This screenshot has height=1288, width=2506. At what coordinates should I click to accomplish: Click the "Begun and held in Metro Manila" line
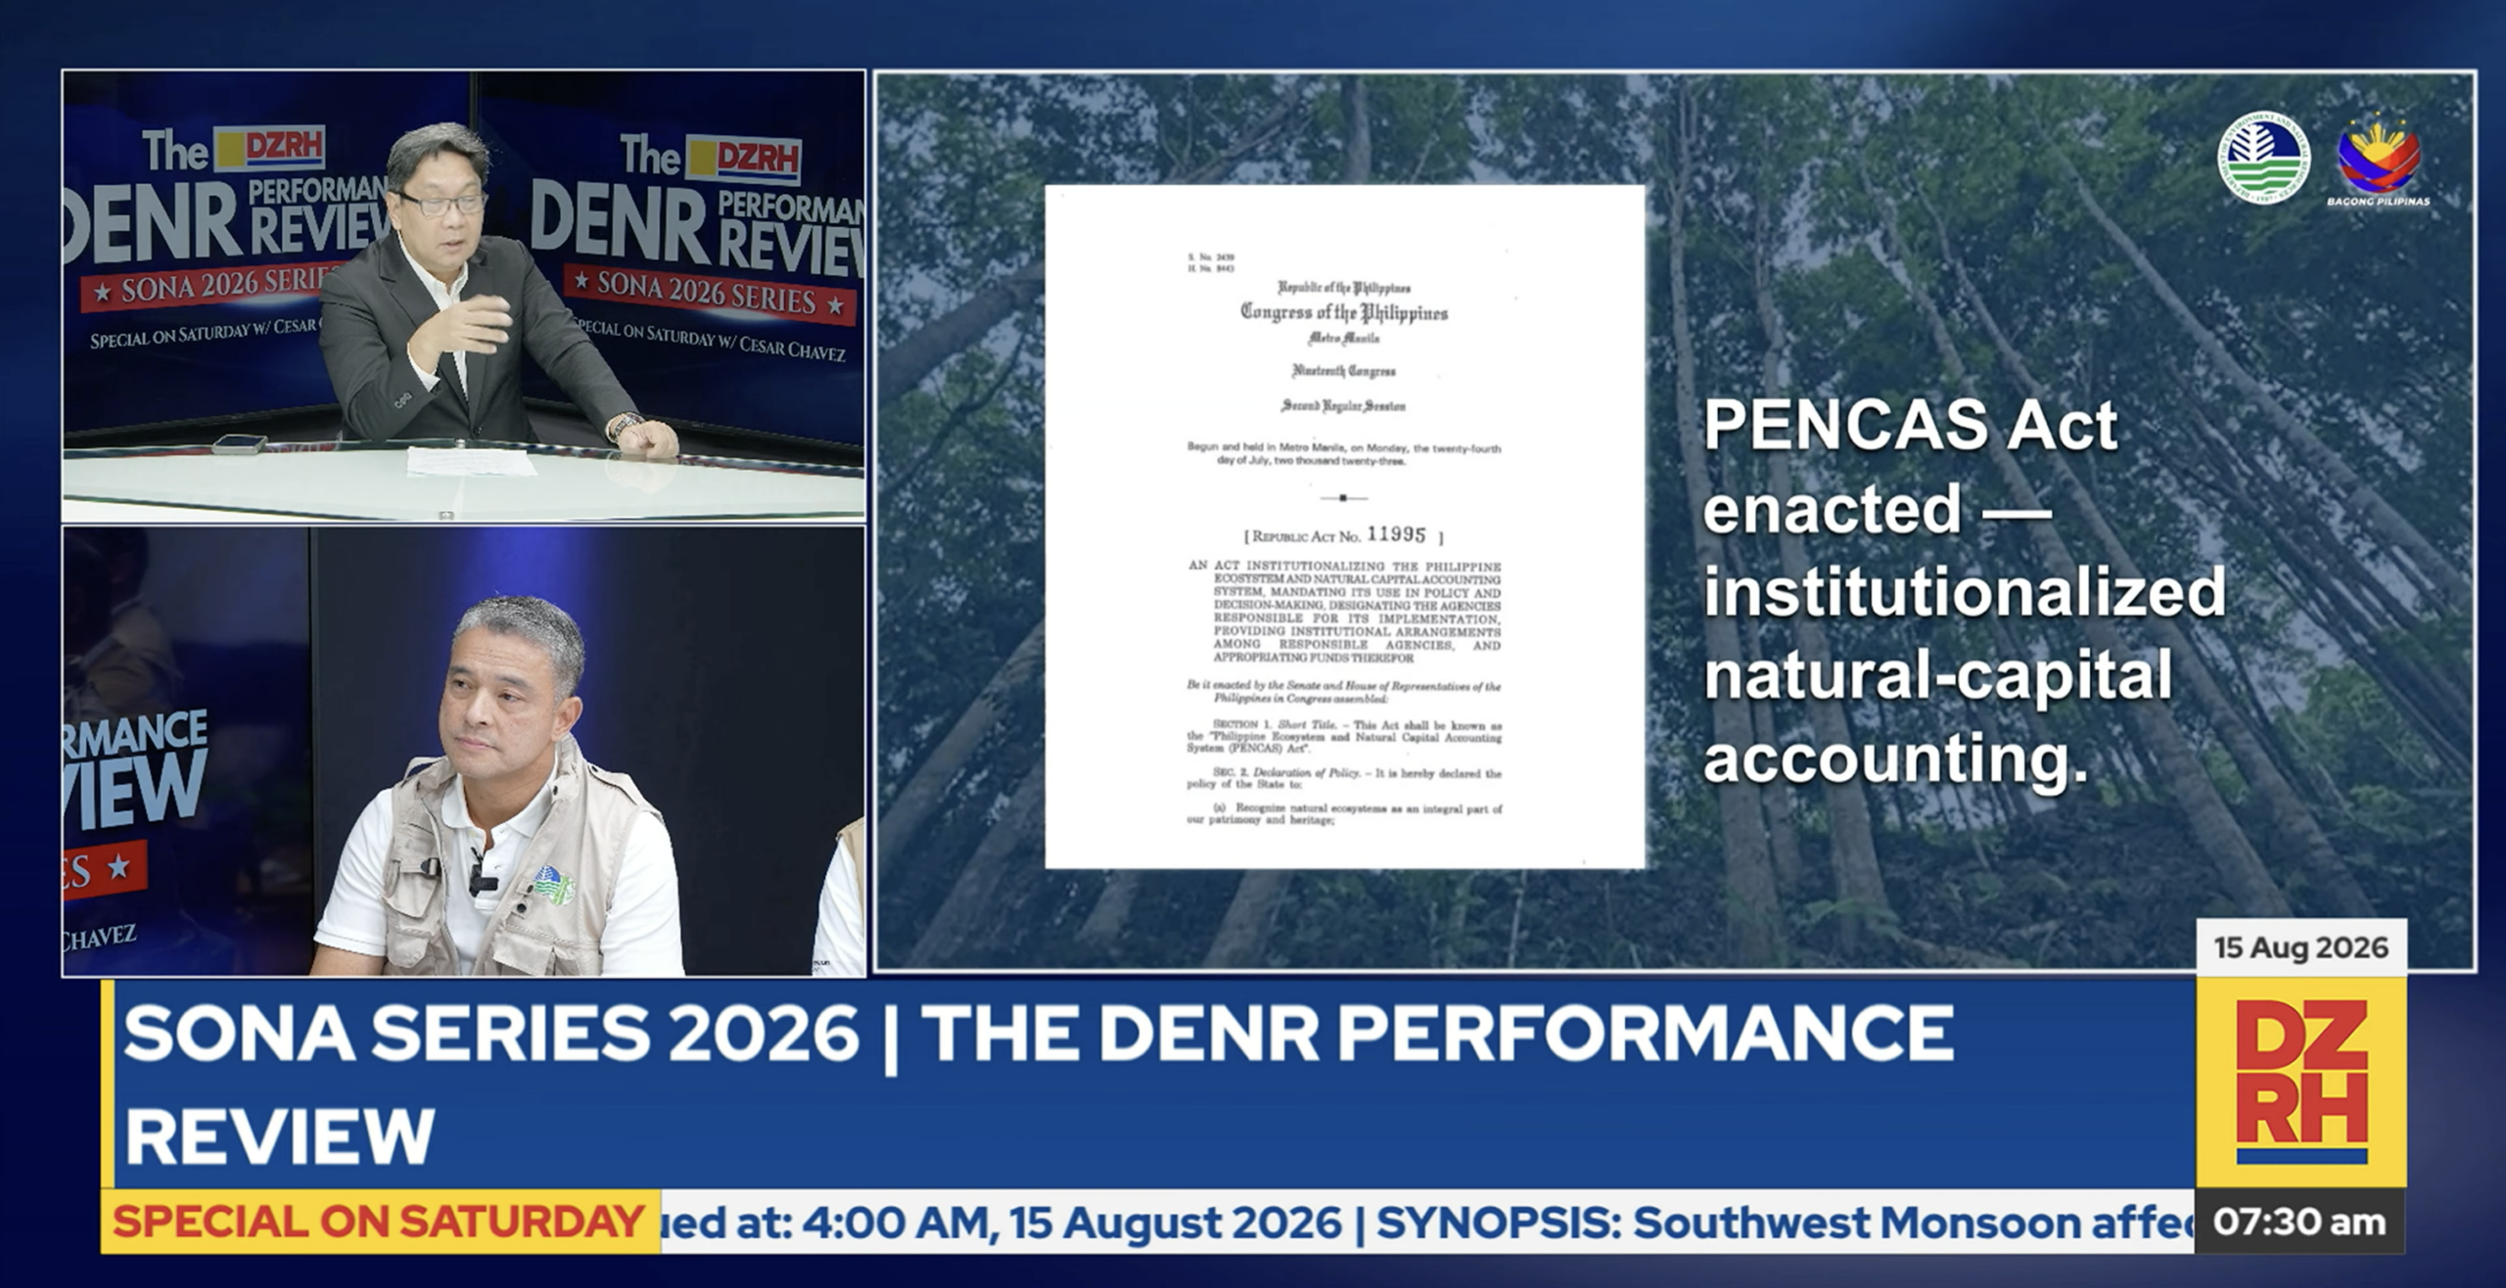(1344, 454)
